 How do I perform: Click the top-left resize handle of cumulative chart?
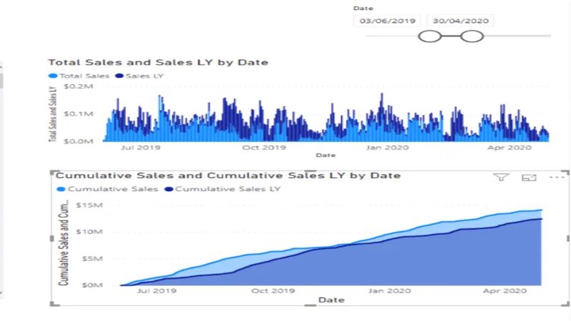[x=54, y=173]
